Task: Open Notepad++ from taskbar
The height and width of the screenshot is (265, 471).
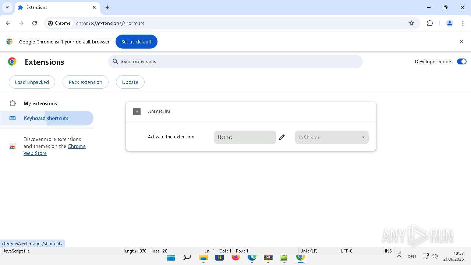Action: [x=284, y=257]
